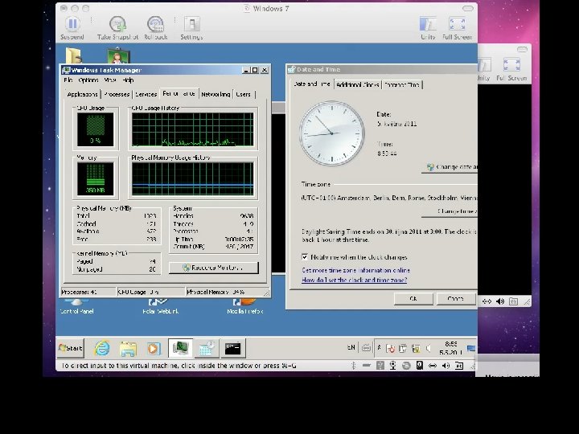579x434 pixels.
Task: Click the Resource Monitor button
Action: pos(213,268)
